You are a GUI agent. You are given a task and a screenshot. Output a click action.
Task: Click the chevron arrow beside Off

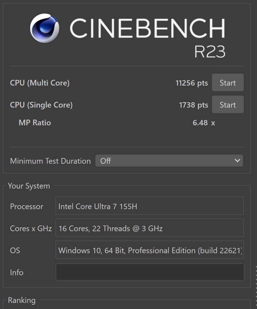coord(237,161)
